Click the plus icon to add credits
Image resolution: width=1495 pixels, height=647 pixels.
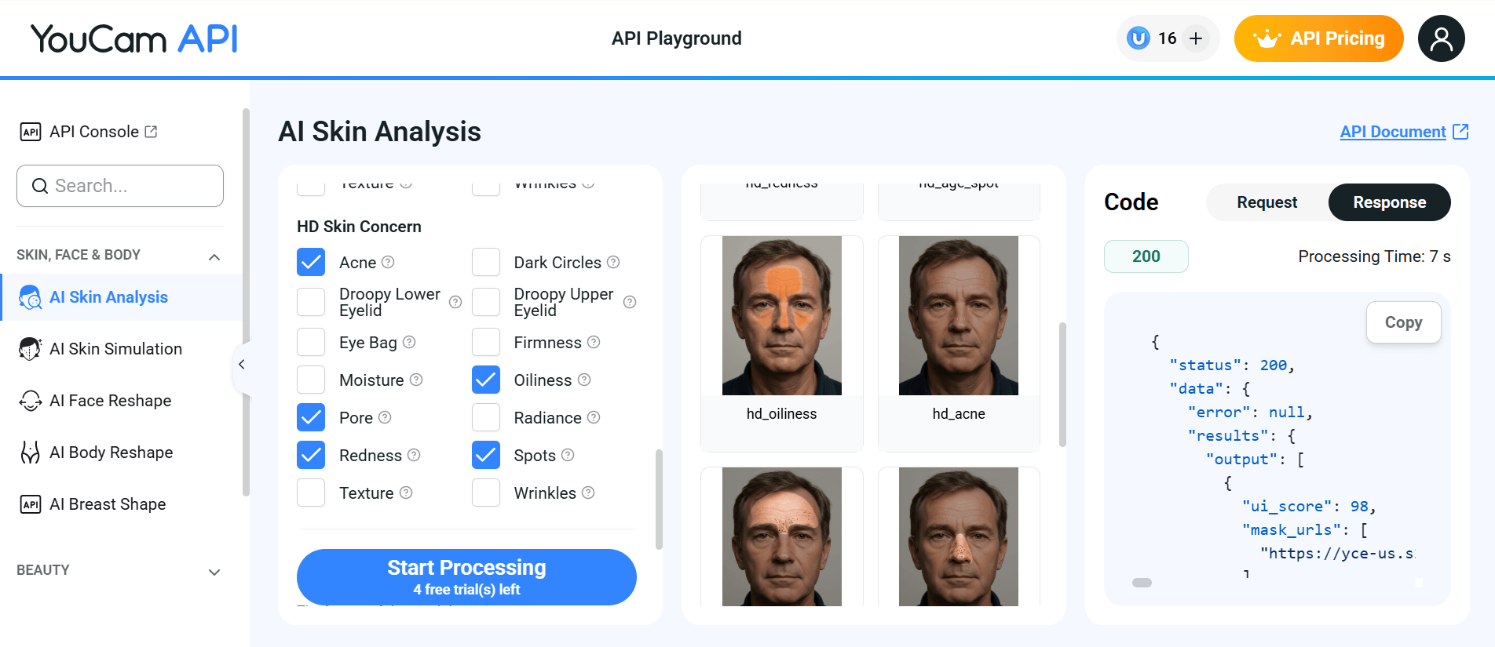(1196, 38)
